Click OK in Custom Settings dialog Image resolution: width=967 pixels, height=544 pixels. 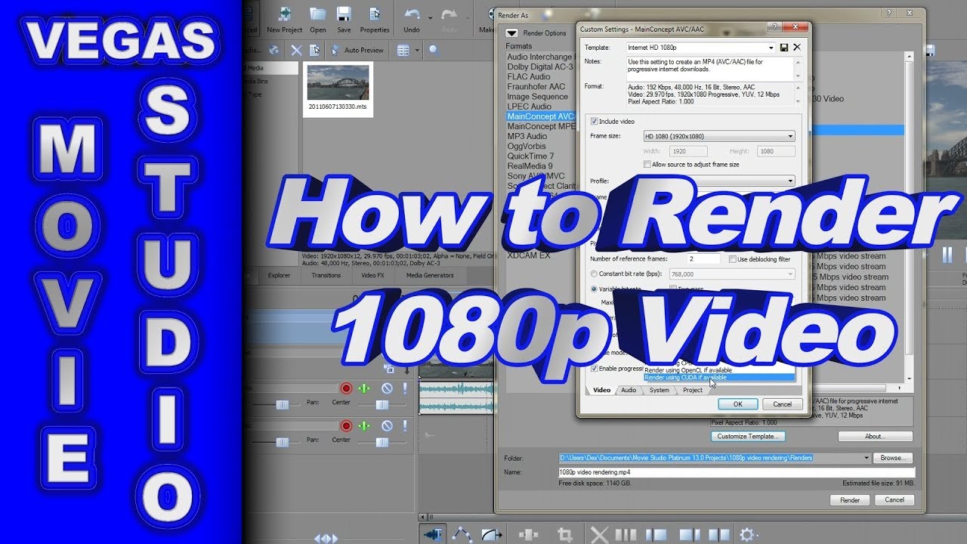(x=738, y=404)
